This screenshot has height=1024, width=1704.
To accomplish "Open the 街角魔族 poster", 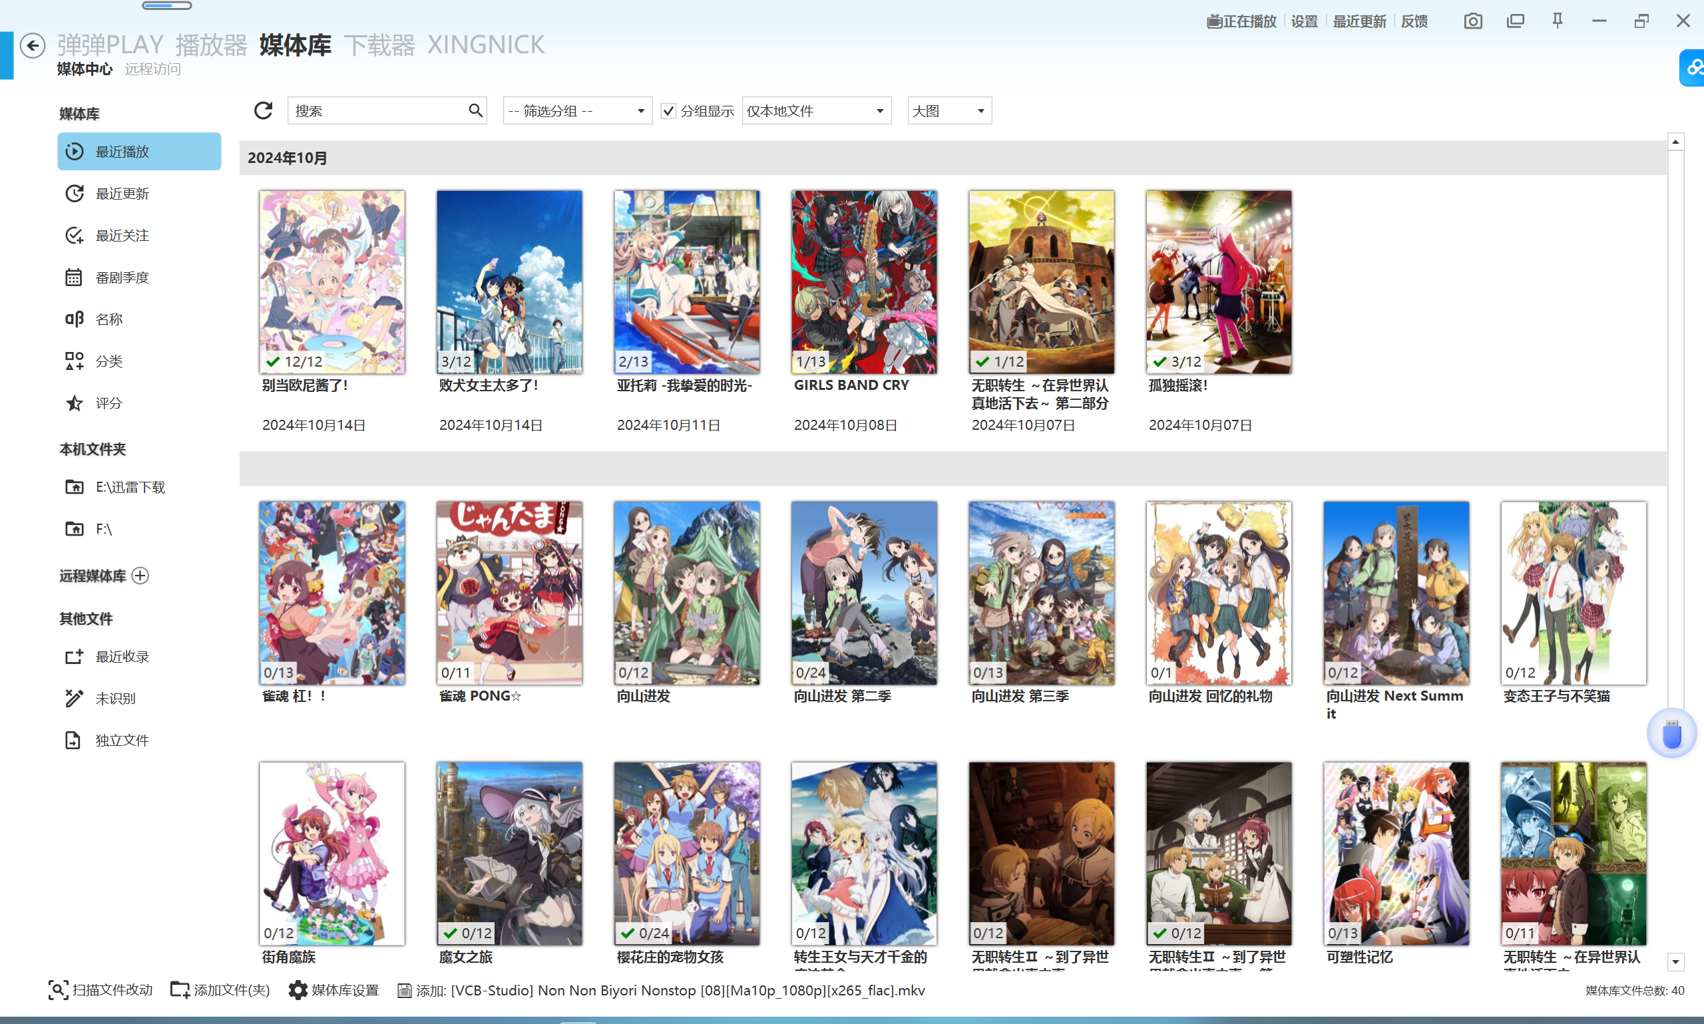I will [332, 854].
